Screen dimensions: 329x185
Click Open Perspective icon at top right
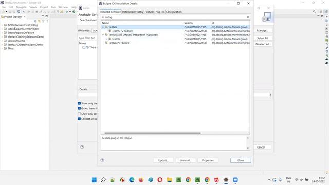[321, 12]
